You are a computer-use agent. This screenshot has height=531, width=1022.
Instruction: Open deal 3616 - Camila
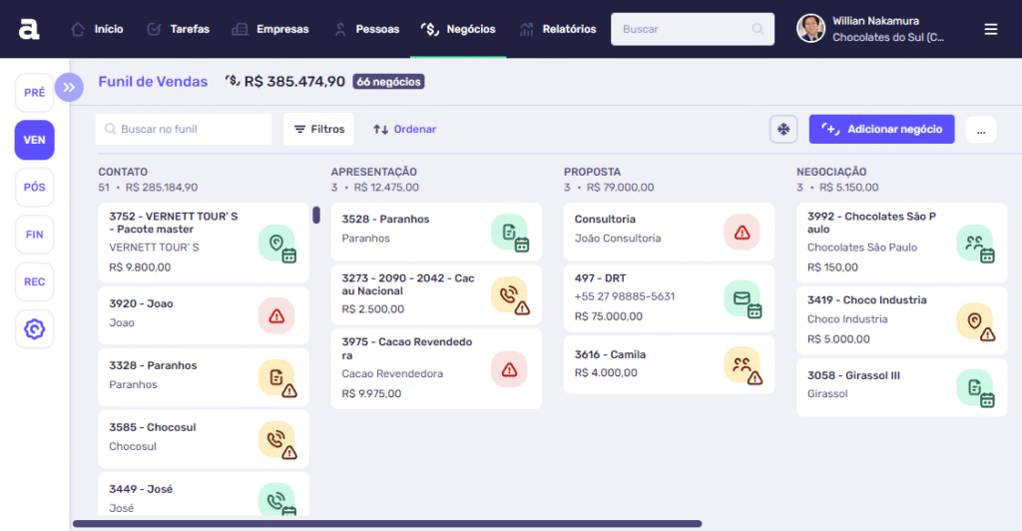pos(669,364)
